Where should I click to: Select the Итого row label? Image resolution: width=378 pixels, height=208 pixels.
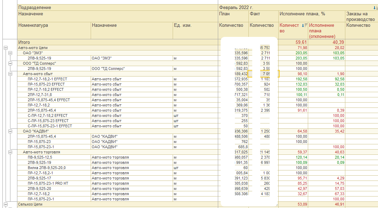click(x=24, y=42)
